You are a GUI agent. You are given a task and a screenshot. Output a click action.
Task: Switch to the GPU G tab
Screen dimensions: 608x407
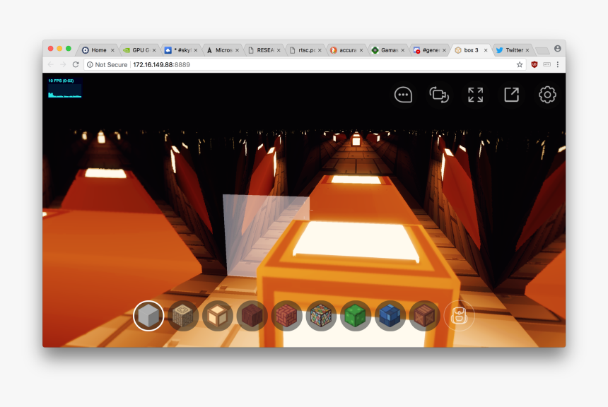[141, 50]
